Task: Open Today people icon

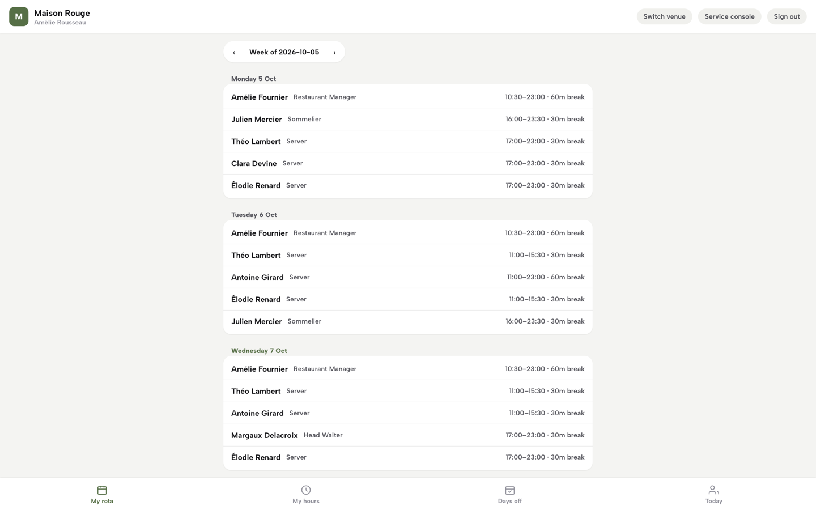Action: [713, 490]
